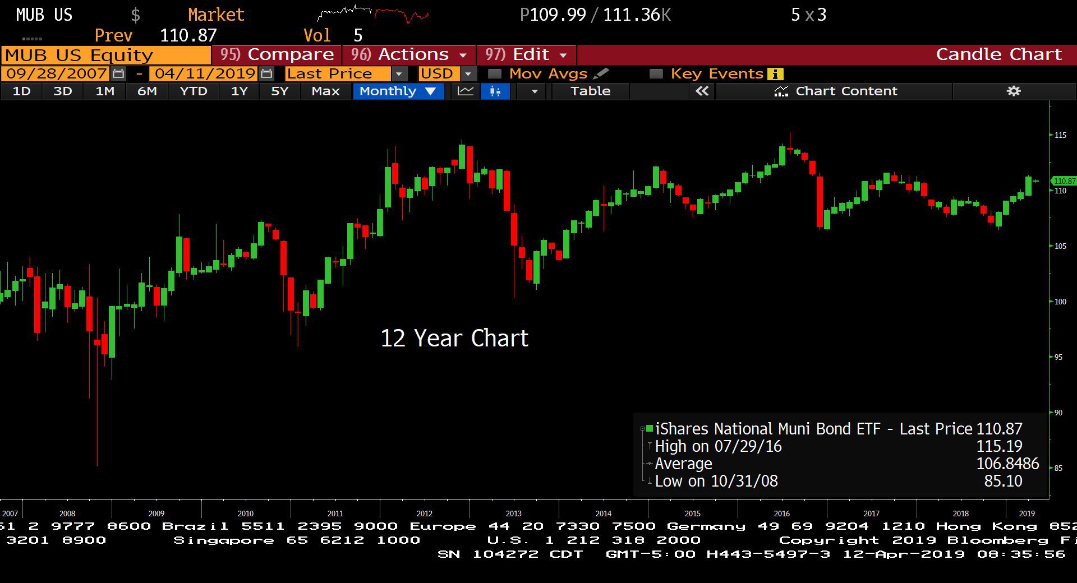Select the 1M range tab

pyautogui.click(x=105, y=91)
